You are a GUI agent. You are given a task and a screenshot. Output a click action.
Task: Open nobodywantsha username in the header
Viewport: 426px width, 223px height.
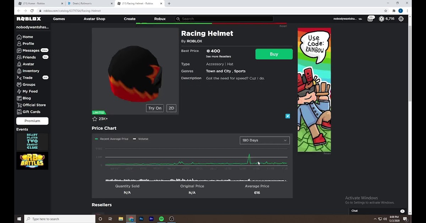tap(345, 19)
